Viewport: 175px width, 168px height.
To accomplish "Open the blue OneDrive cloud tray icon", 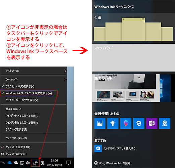I will coord(10,163).
